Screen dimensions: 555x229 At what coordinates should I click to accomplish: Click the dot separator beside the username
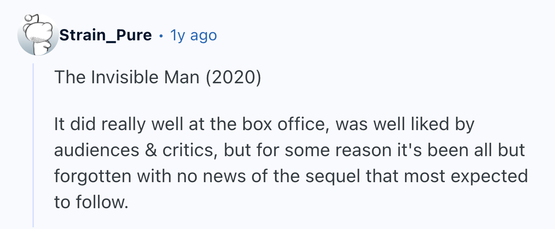coord(161,36)
